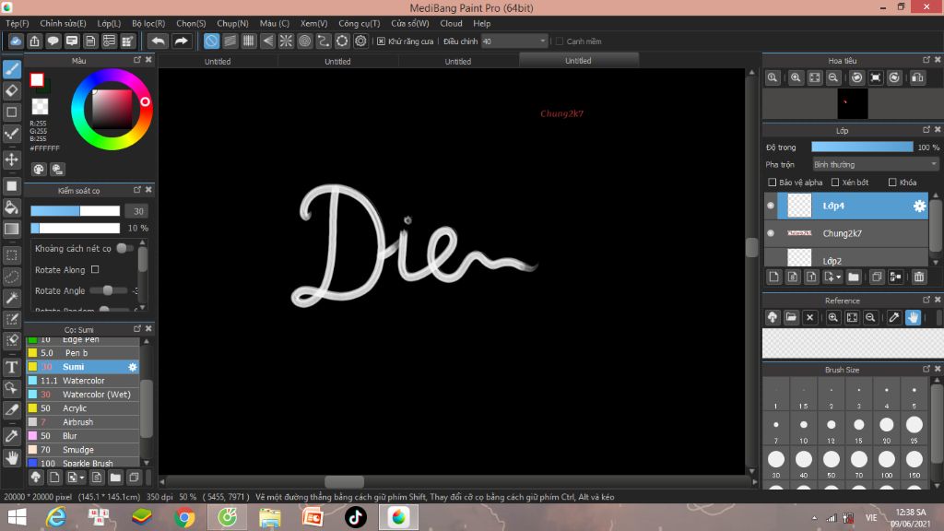Select the rectangular Select tool
Screen dimensions: 944x531
point(12,255)
